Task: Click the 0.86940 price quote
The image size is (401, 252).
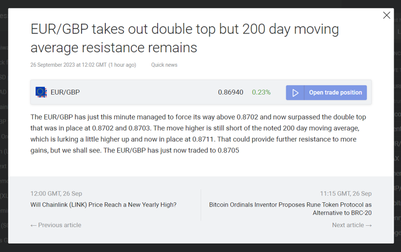Action: pyautogui.click(x=230, y=92)
